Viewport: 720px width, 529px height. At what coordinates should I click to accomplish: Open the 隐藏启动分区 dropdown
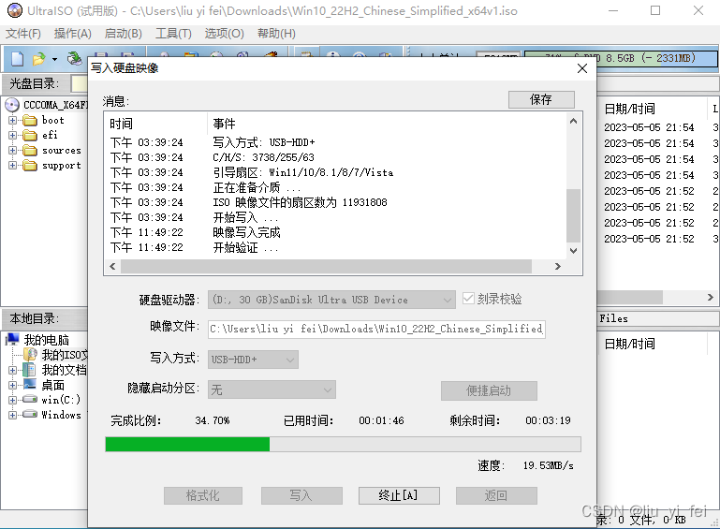coord(272,389)
